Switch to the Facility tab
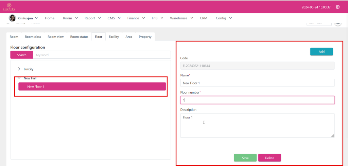 coord(114,37)
